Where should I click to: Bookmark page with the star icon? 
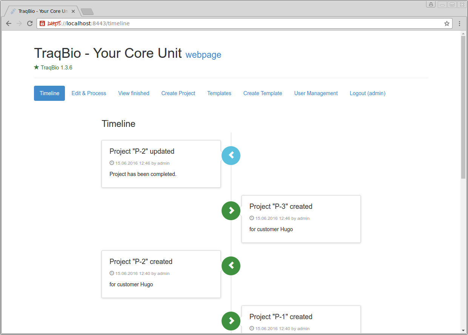click(x=447, y=23)
